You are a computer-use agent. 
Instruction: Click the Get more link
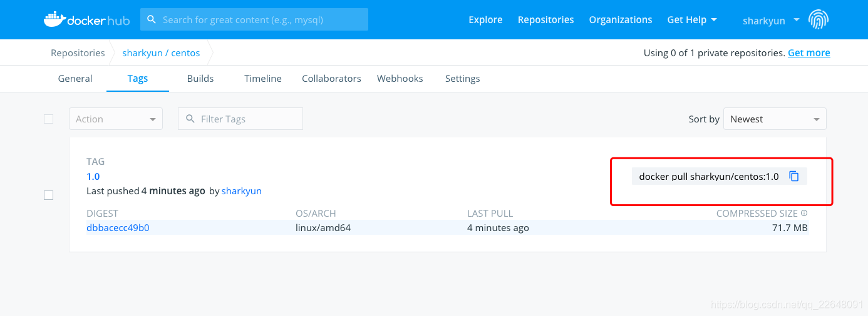point(809,53)
